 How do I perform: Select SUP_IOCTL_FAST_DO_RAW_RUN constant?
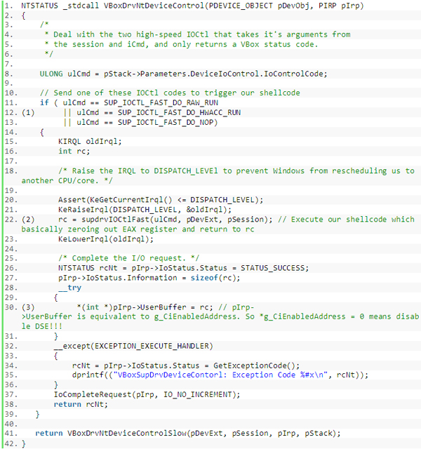click(161, 102)
